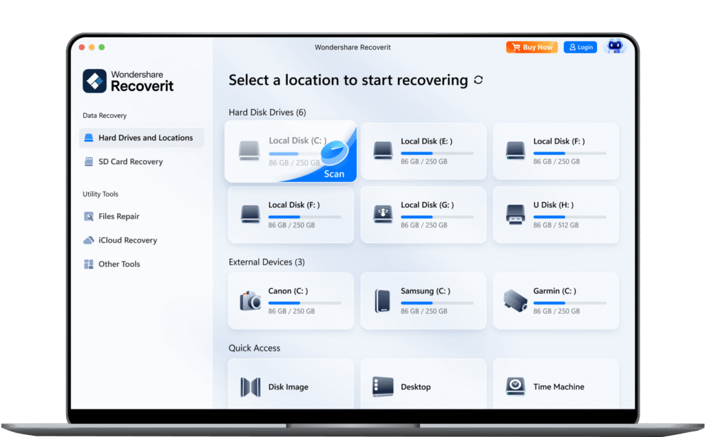Image resolution: width=705 pixels, height=437 pixels.
Task: Click the Disk Image icon
Action: point(250,387)
